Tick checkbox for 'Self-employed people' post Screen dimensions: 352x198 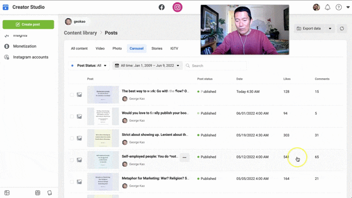(72, 160)
